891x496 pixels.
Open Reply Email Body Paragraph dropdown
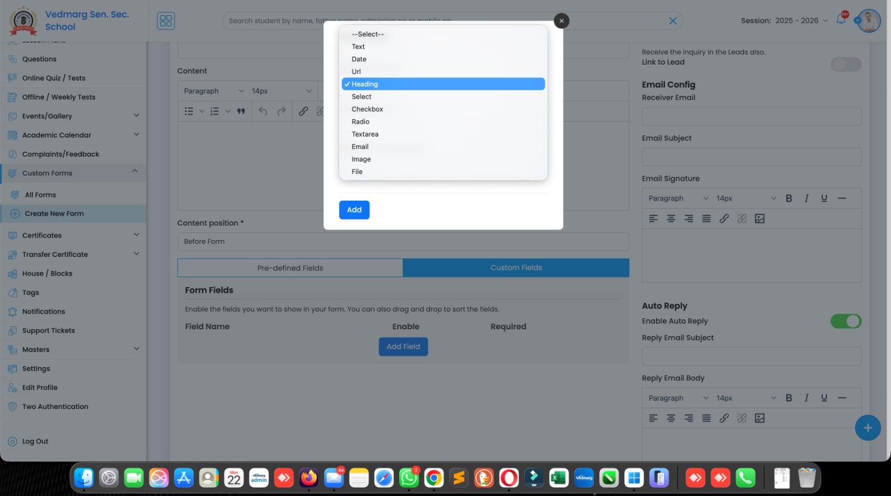tap(678, 398)
